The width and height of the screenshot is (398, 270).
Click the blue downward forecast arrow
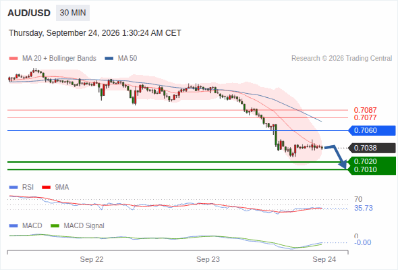(336, 157)
